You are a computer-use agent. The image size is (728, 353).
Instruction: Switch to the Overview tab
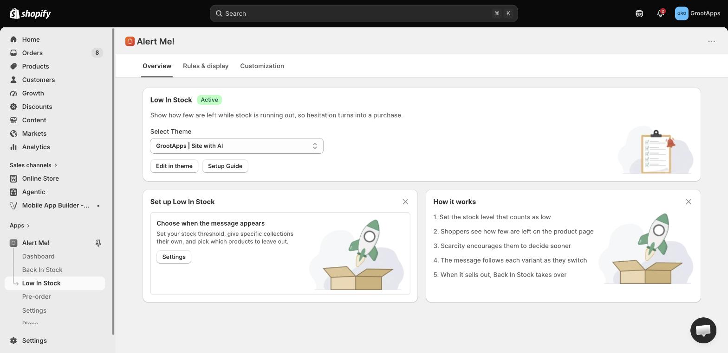click(157, 66)
